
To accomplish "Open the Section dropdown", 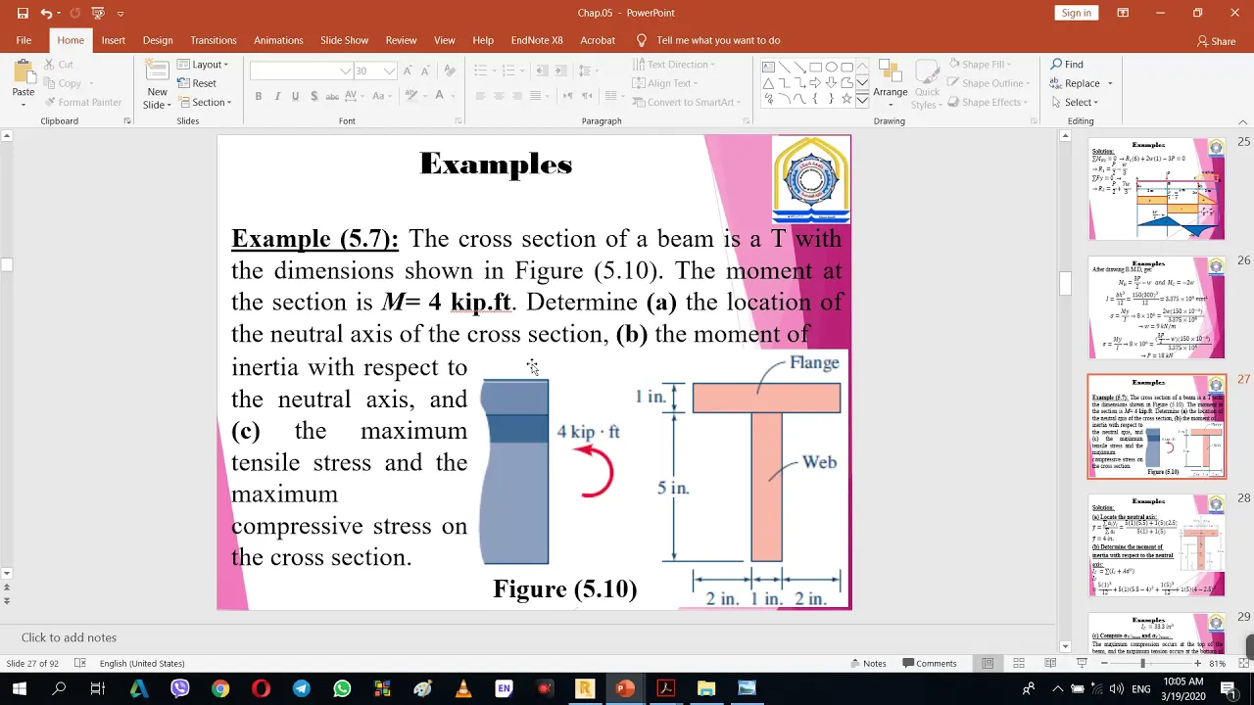I will pyautogui.click(x=204, y=102).
